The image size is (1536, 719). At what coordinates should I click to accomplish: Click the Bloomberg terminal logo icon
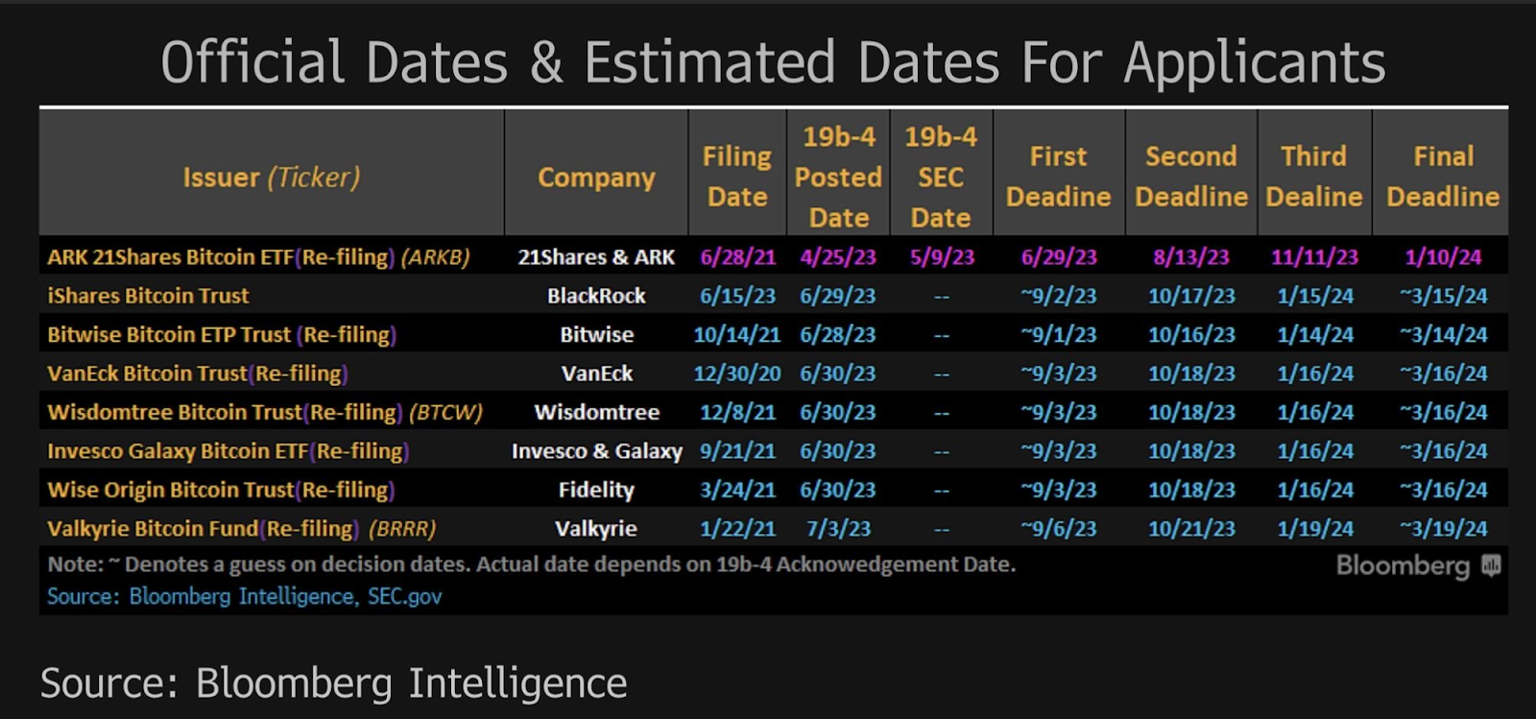coord(1490,566)
